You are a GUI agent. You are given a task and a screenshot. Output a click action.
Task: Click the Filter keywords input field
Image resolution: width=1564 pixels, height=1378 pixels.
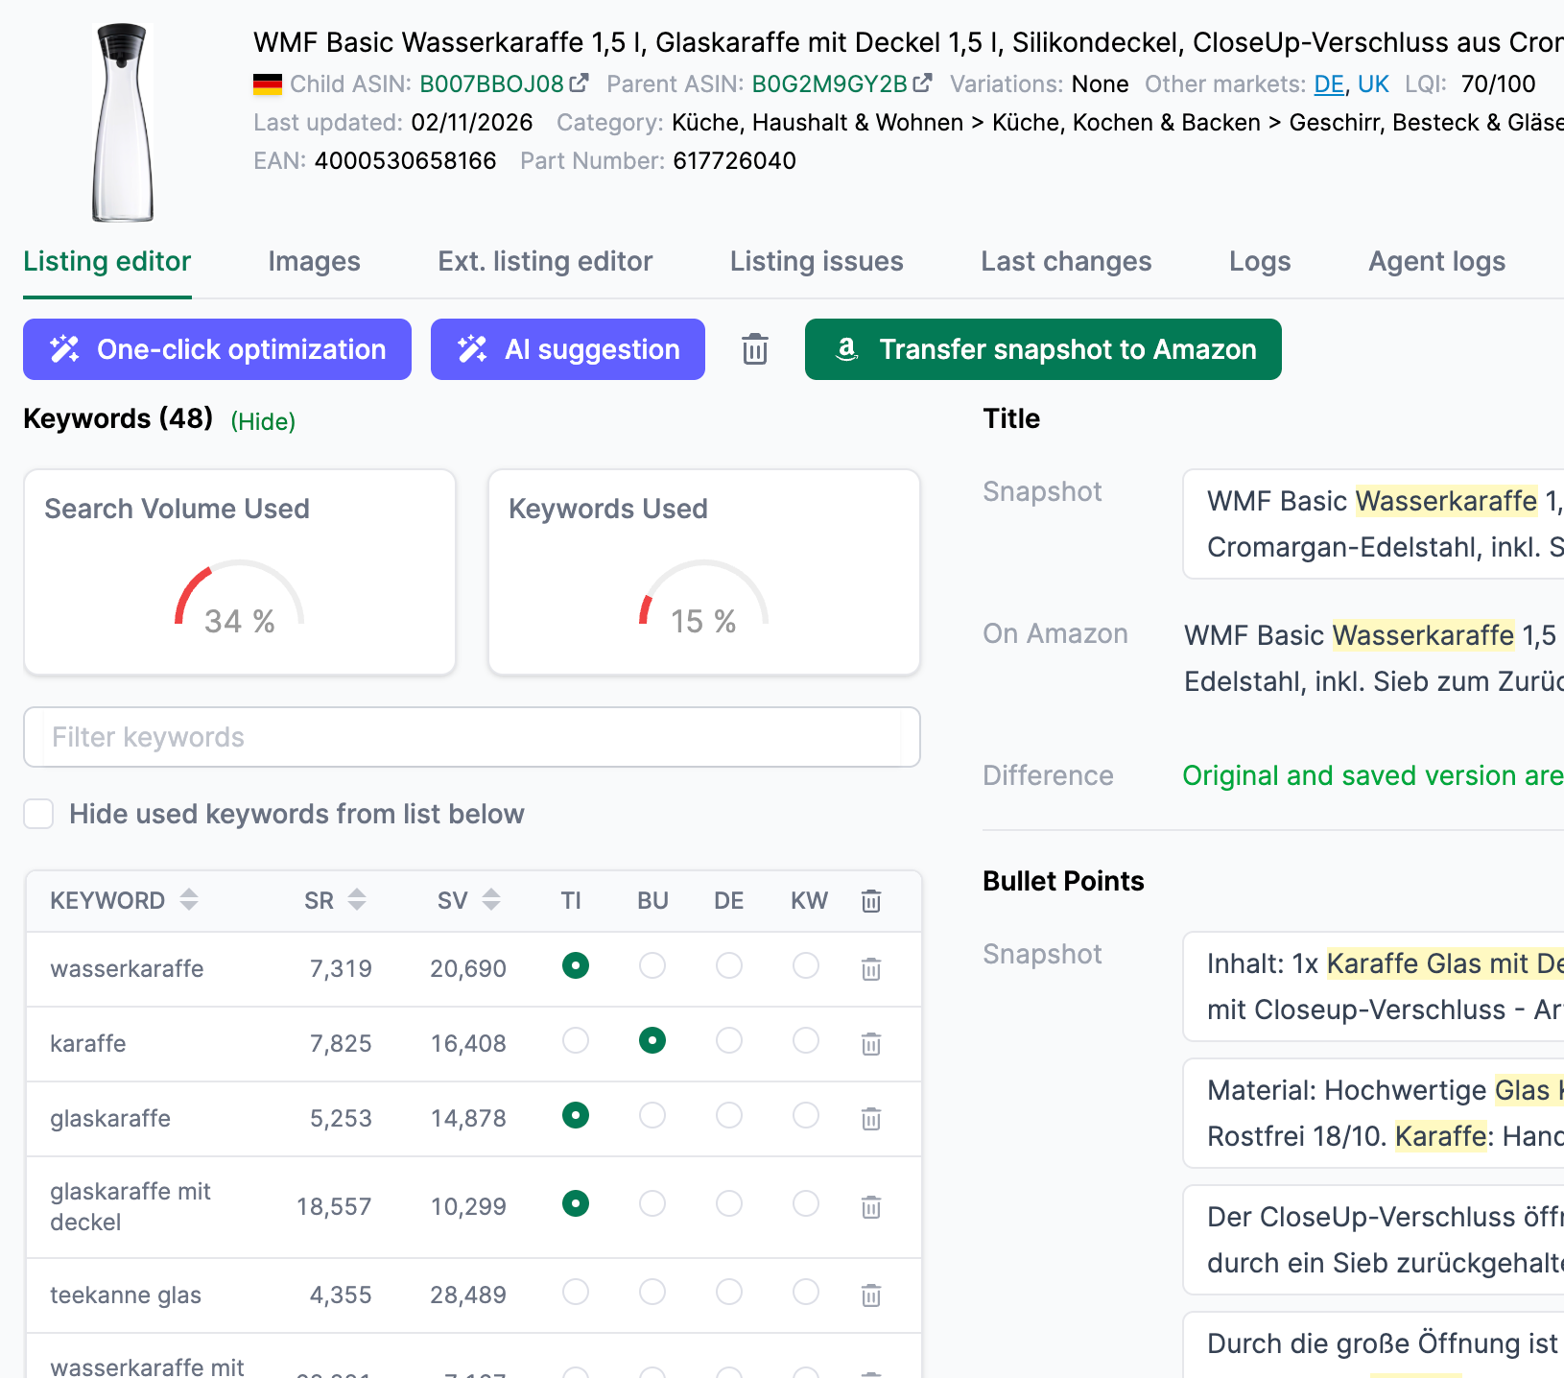tap(472, 737)
